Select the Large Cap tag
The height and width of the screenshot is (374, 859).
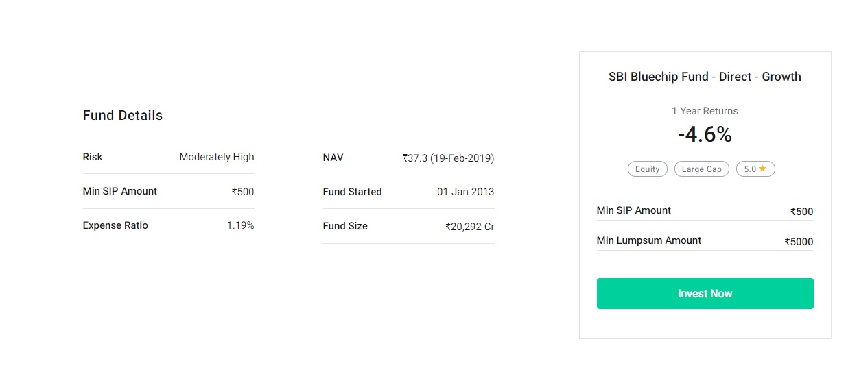(701, 169)
